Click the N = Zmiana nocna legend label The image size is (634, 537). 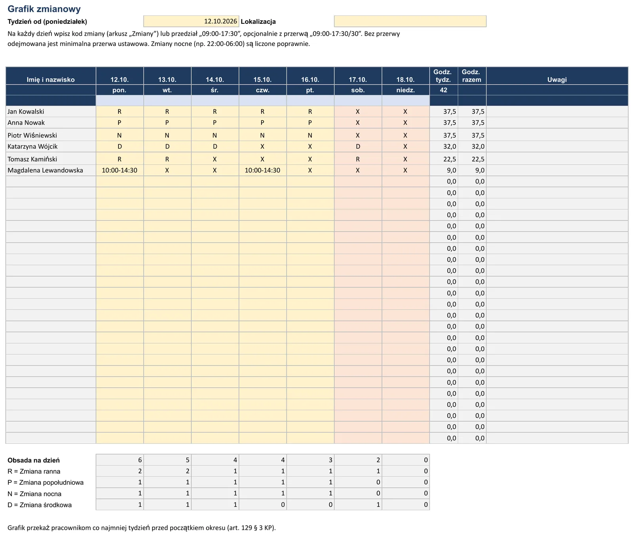pos(34,494)
